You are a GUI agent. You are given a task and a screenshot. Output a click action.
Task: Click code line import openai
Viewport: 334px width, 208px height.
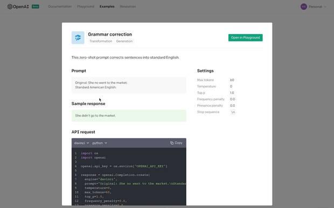(x=93, y=157)
